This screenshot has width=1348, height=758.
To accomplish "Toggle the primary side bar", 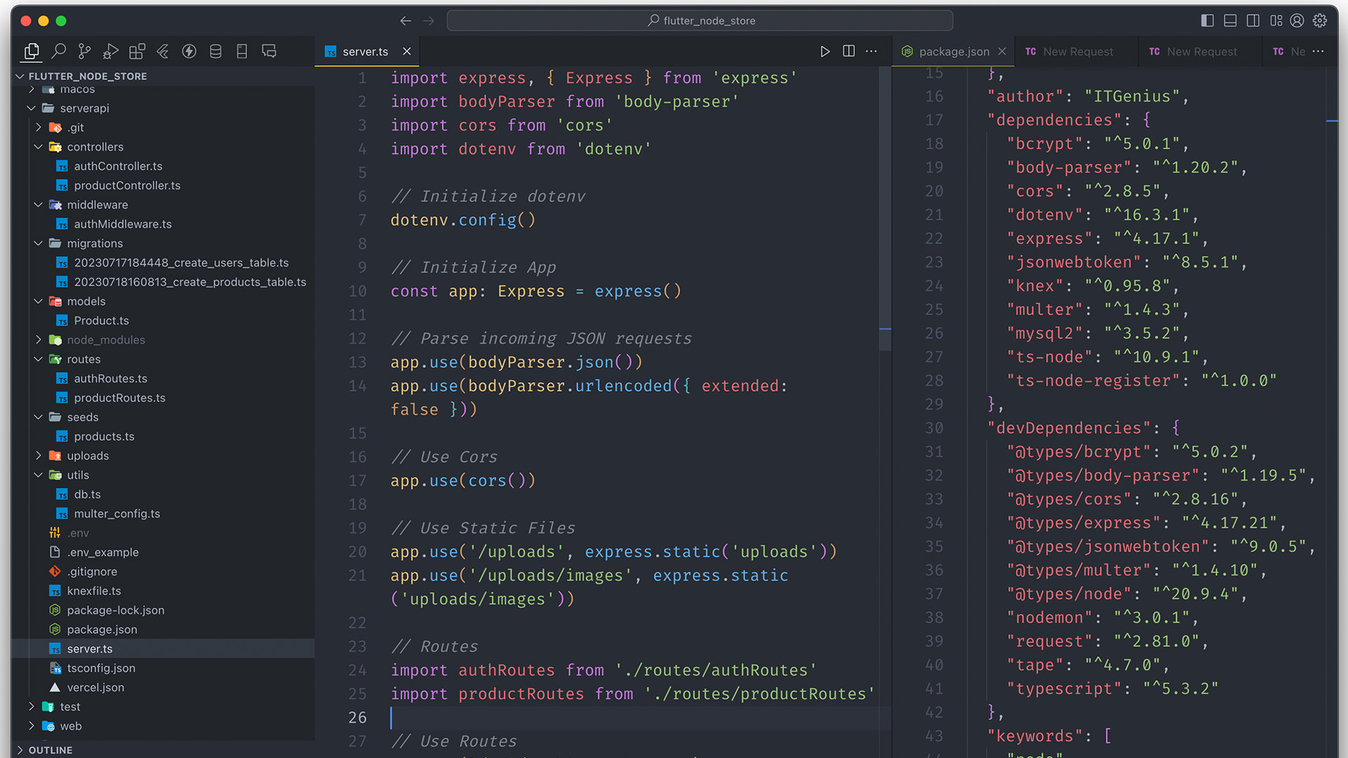I will click(x=1208, y=21).
